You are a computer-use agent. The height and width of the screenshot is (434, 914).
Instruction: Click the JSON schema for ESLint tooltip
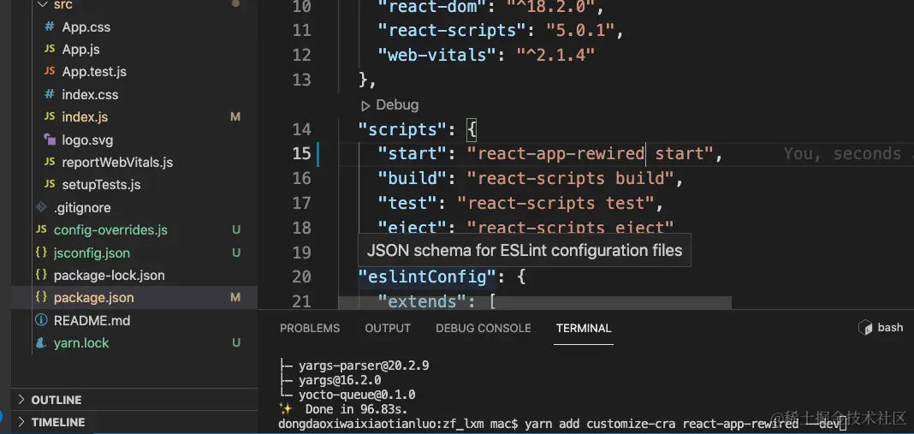click(524, 250)
